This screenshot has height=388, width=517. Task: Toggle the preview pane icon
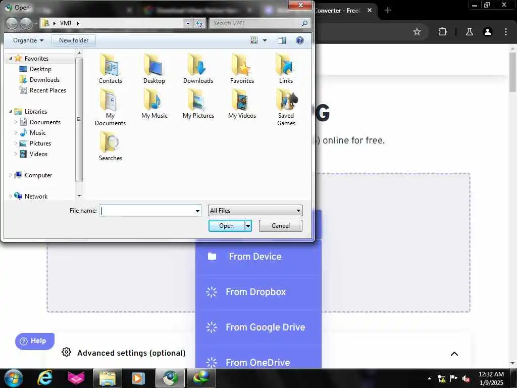[x=282, y=40]
